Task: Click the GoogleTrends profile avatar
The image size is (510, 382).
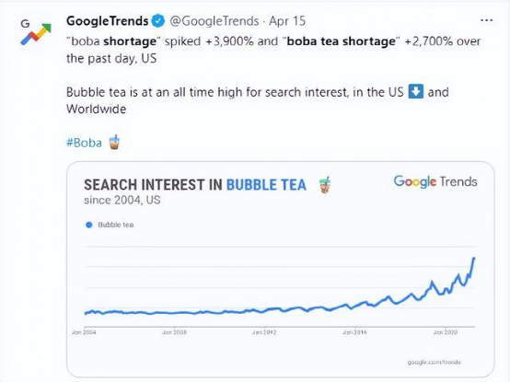Action: (x=36, y=31)
